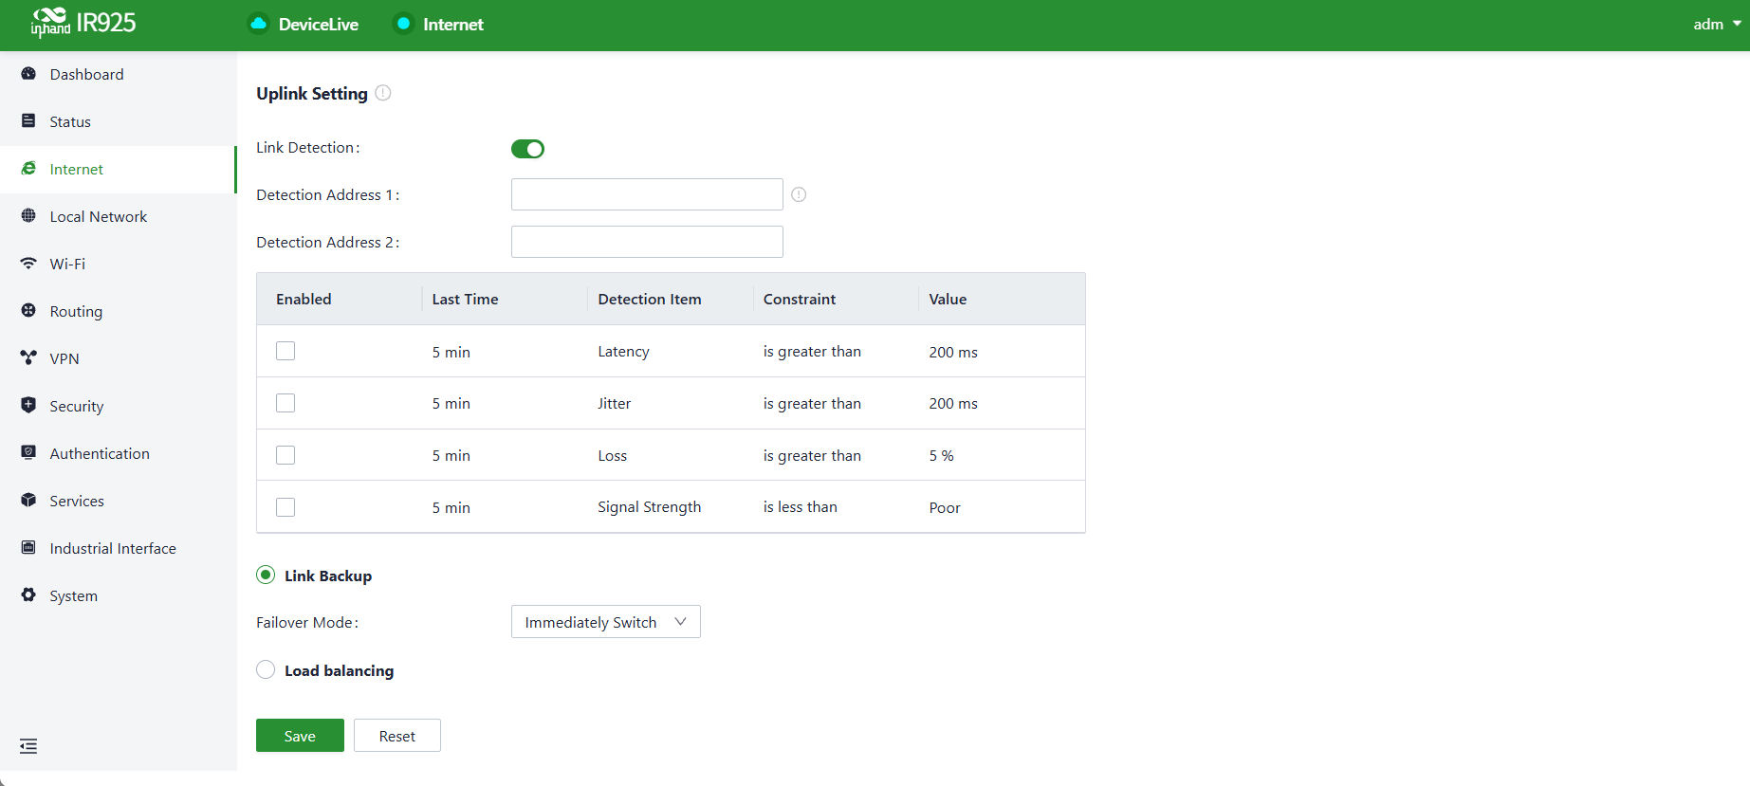
Task: Click the DeviceLive label in header
Action: [319, 24]
